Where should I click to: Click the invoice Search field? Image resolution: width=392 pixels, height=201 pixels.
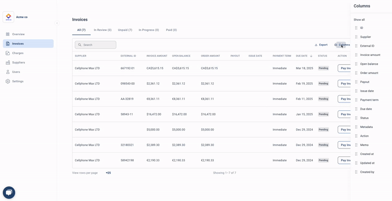point(96,45)
